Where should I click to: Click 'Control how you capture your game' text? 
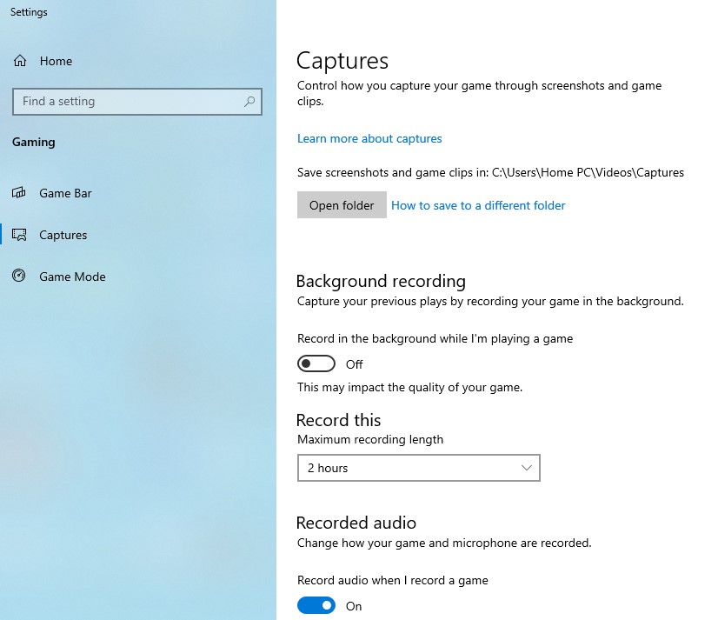[x=480, y=93]
